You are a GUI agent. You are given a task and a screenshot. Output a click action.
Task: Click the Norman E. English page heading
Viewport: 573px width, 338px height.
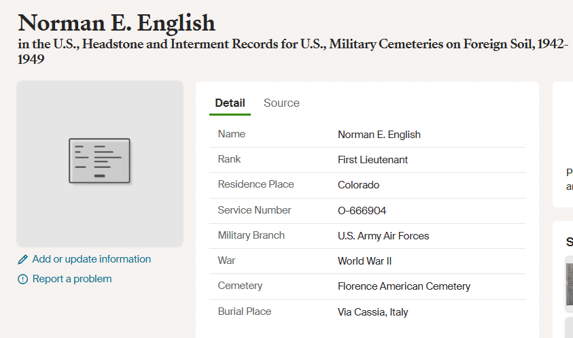(117, 23)
